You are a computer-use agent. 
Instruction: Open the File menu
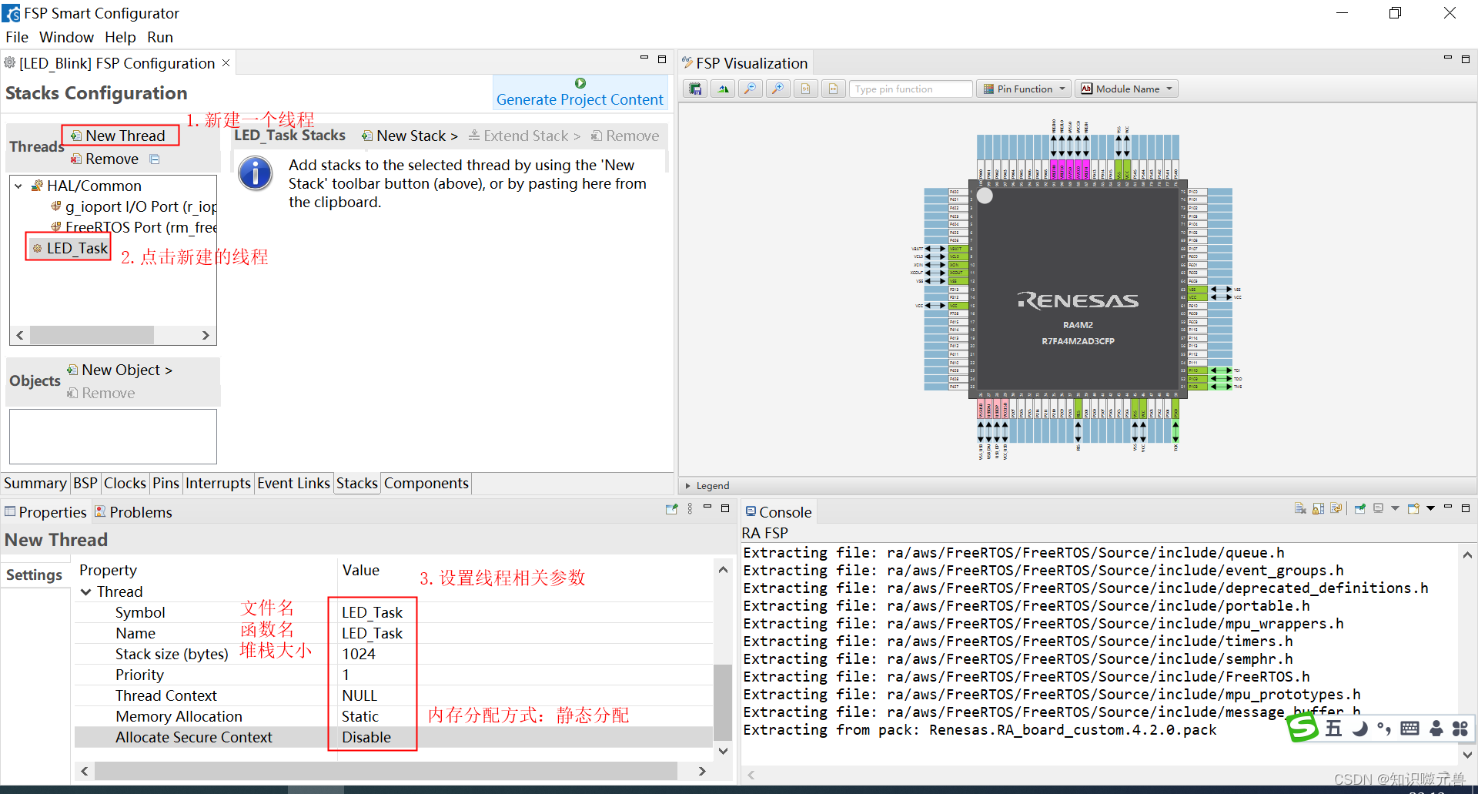17,37
